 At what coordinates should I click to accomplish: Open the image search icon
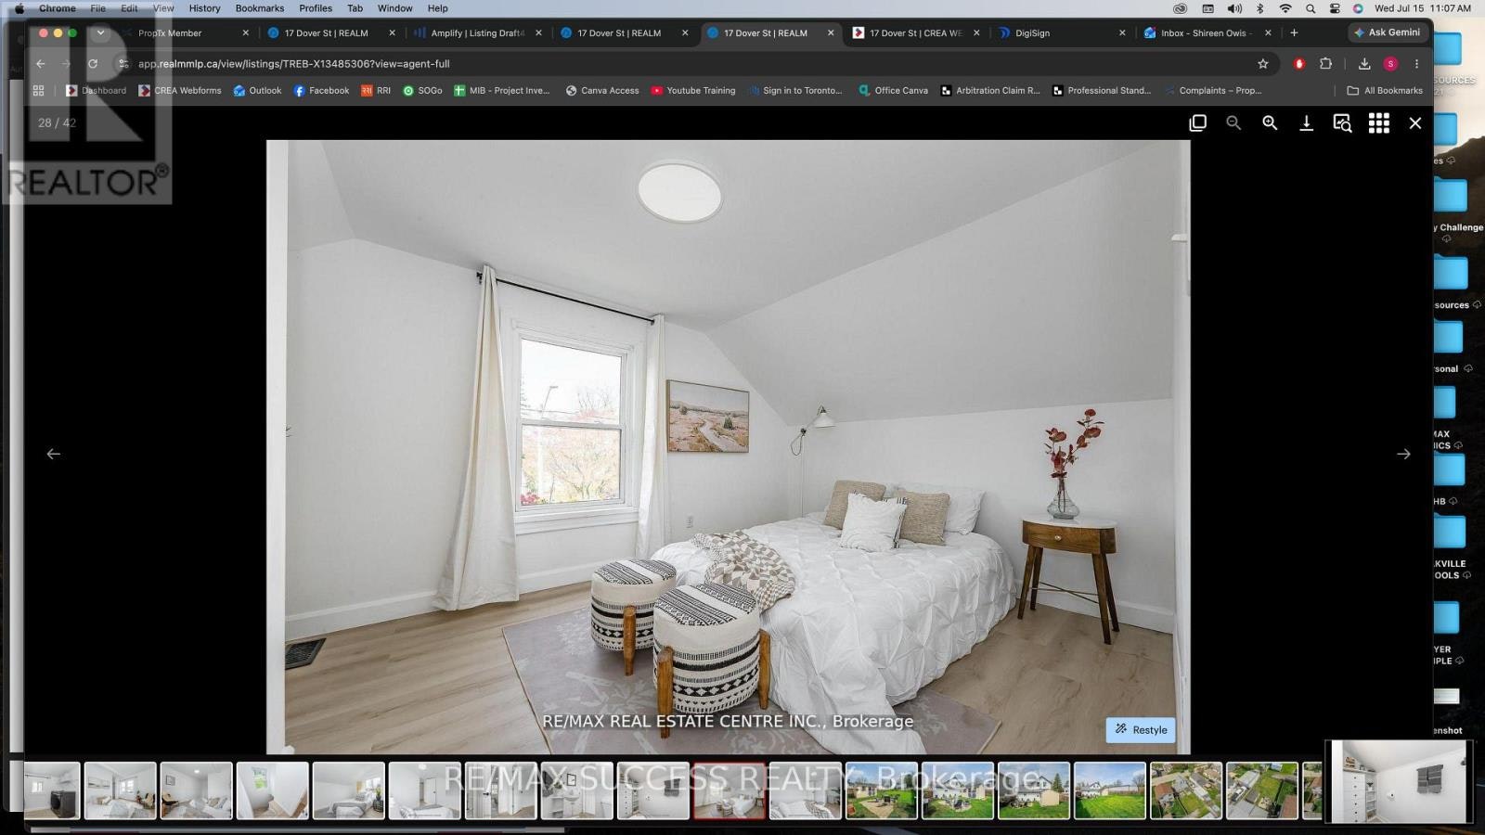click(x=1342, y=122)
